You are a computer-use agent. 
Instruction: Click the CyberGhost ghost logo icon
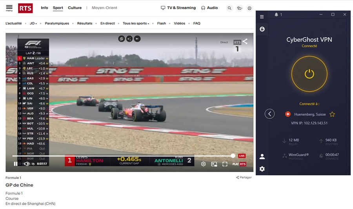262,29
